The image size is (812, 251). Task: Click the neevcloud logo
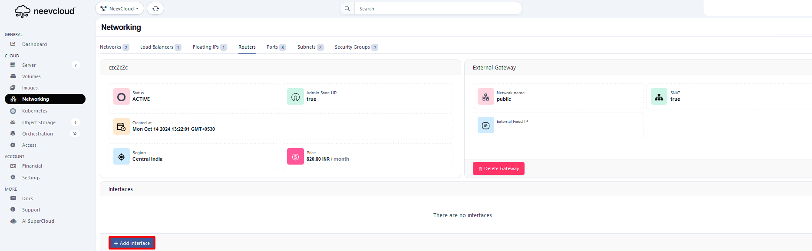tap(45, 11)
